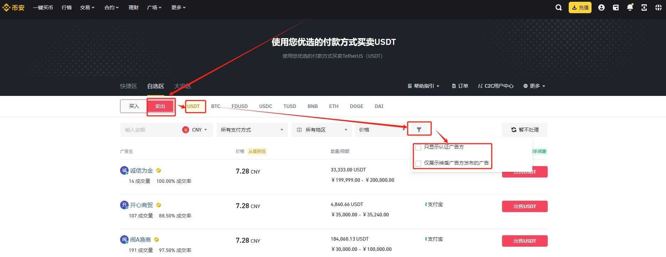The width and height of the screenshot is (666, 257).
Task: Click the region globe icon
Action: pyautogui.click(x=299, y=130)
